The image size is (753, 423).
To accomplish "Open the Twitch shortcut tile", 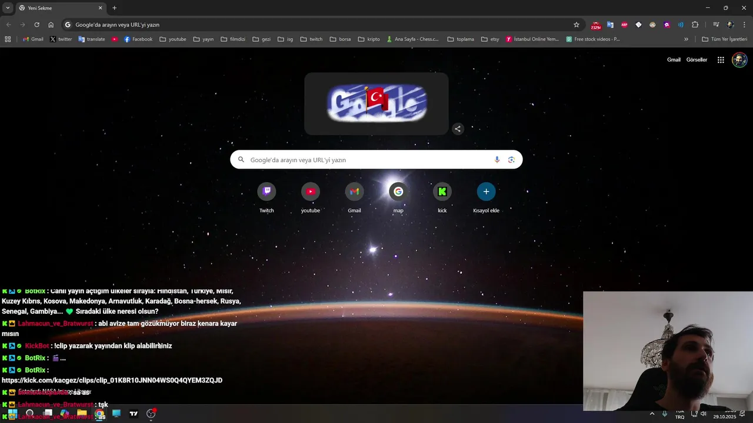I will click(266, 198).
